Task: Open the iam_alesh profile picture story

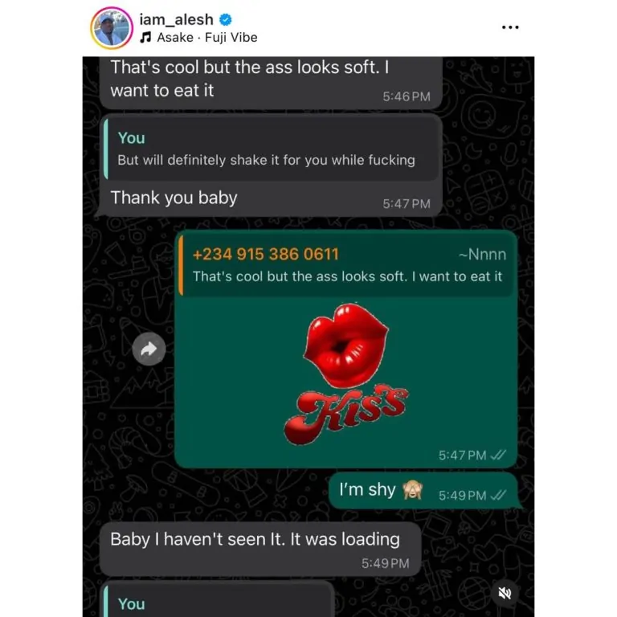Action: pos(112,28)
